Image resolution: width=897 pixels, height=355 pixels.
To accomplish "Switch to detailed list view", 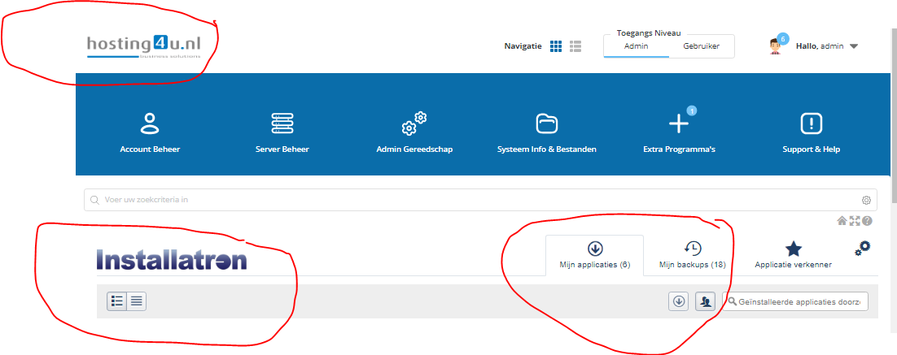I will point(116,301).
